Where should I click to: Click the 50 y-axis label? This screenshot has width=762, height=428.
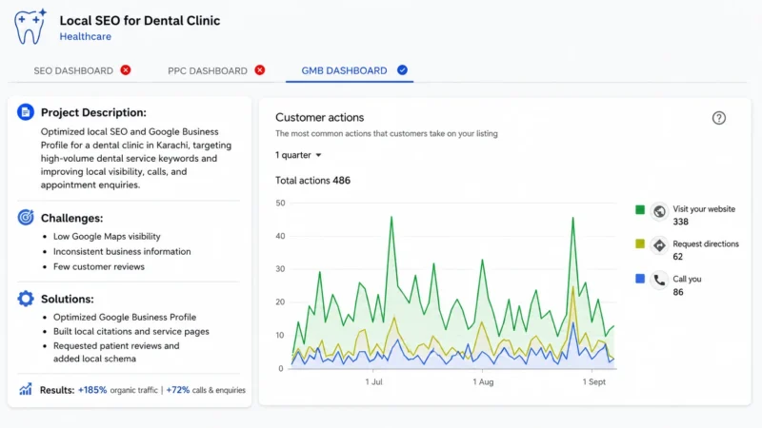tap(280, 203)
